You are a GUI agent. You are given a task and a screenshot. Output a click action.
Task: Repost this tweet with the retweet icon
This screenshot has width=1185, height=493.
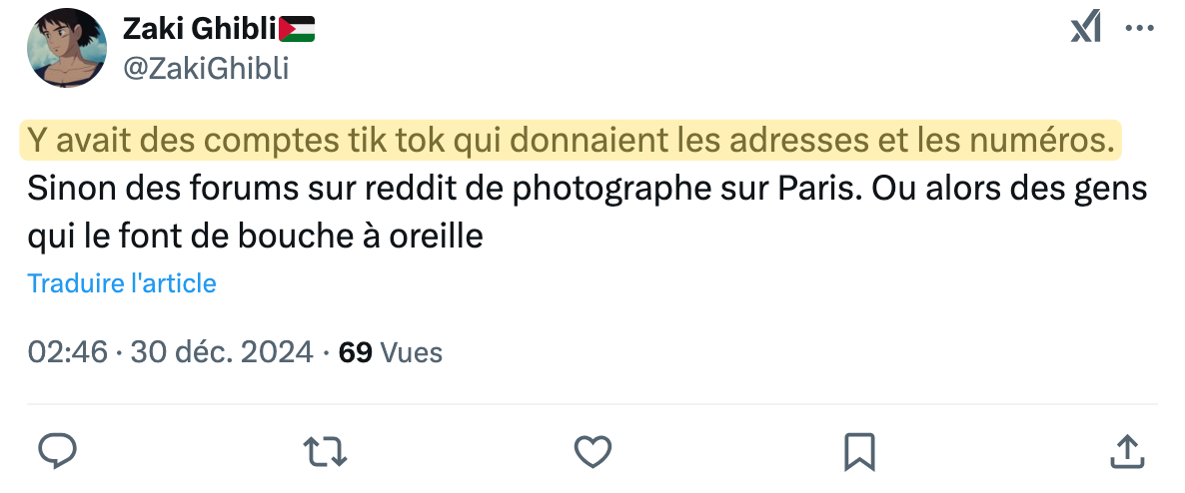pos(325,451)
